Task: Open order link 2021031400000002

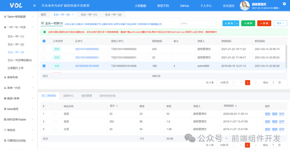Action: click(87, 49)
